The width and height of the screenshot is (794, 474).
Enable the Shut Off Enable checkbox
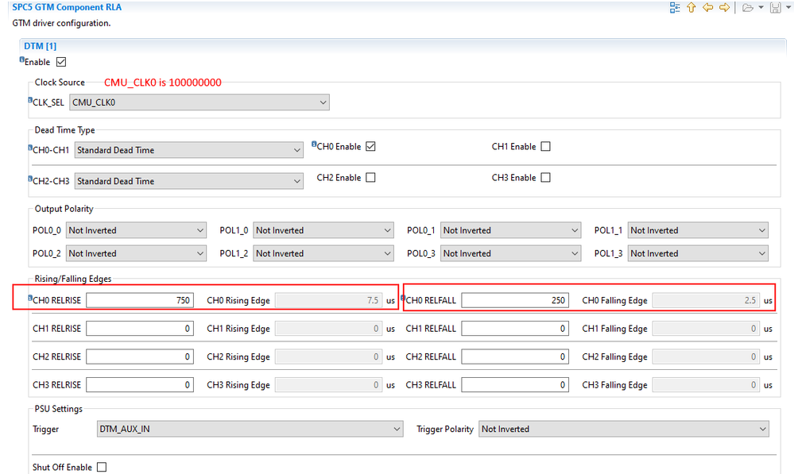click(x=102, y=467)
